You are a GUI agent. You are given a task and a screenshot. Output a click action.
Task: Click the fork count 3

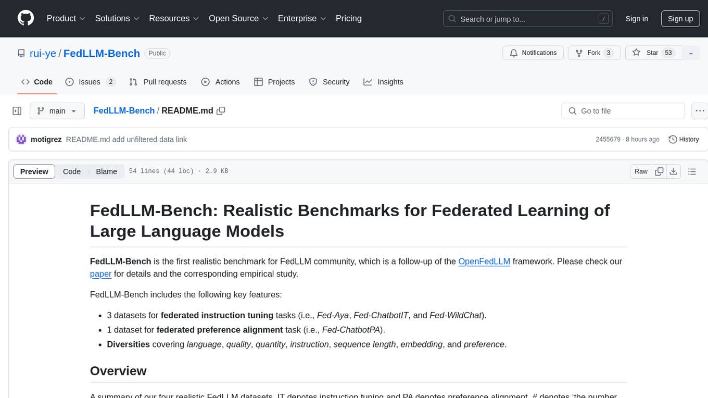609,53
